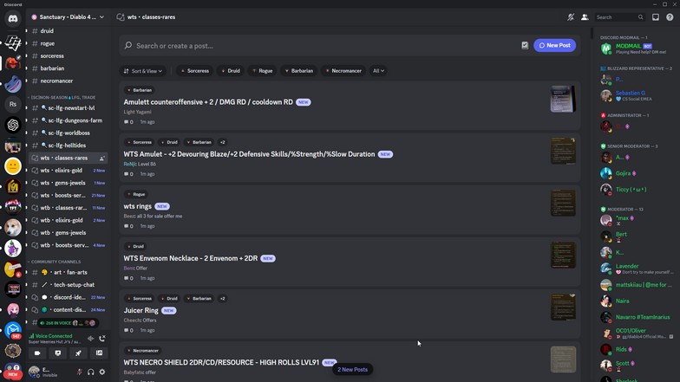Click the forum posts scrollbar
The image size is (680, 382).
pyautogui.click(x=592, y=33)
